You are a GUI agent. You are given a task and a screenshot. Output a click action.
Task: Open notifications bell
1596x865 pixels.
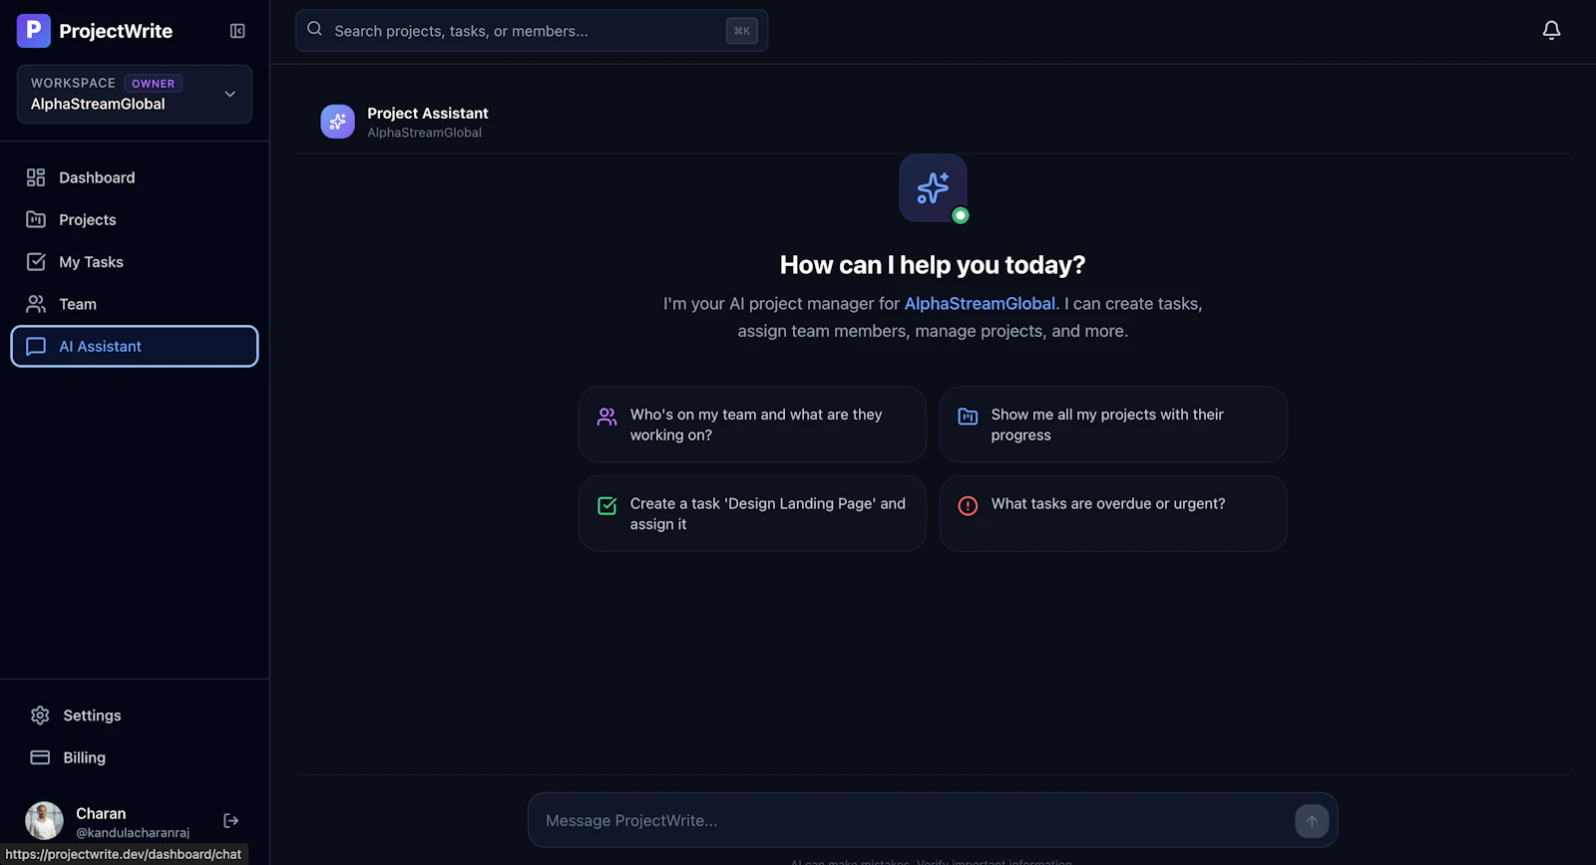(1551, 31)
